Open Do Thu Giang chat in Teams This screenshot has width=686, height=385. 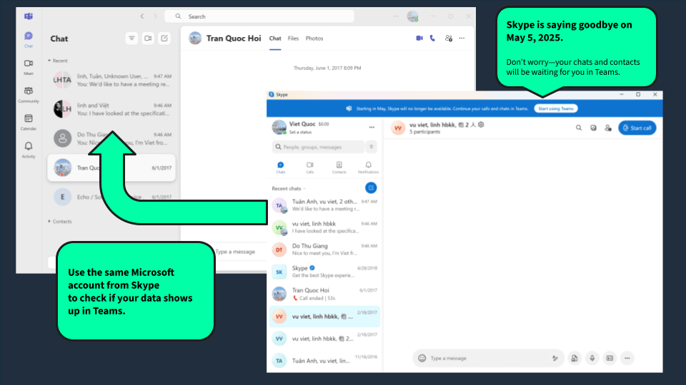click(x=111, y=138)
